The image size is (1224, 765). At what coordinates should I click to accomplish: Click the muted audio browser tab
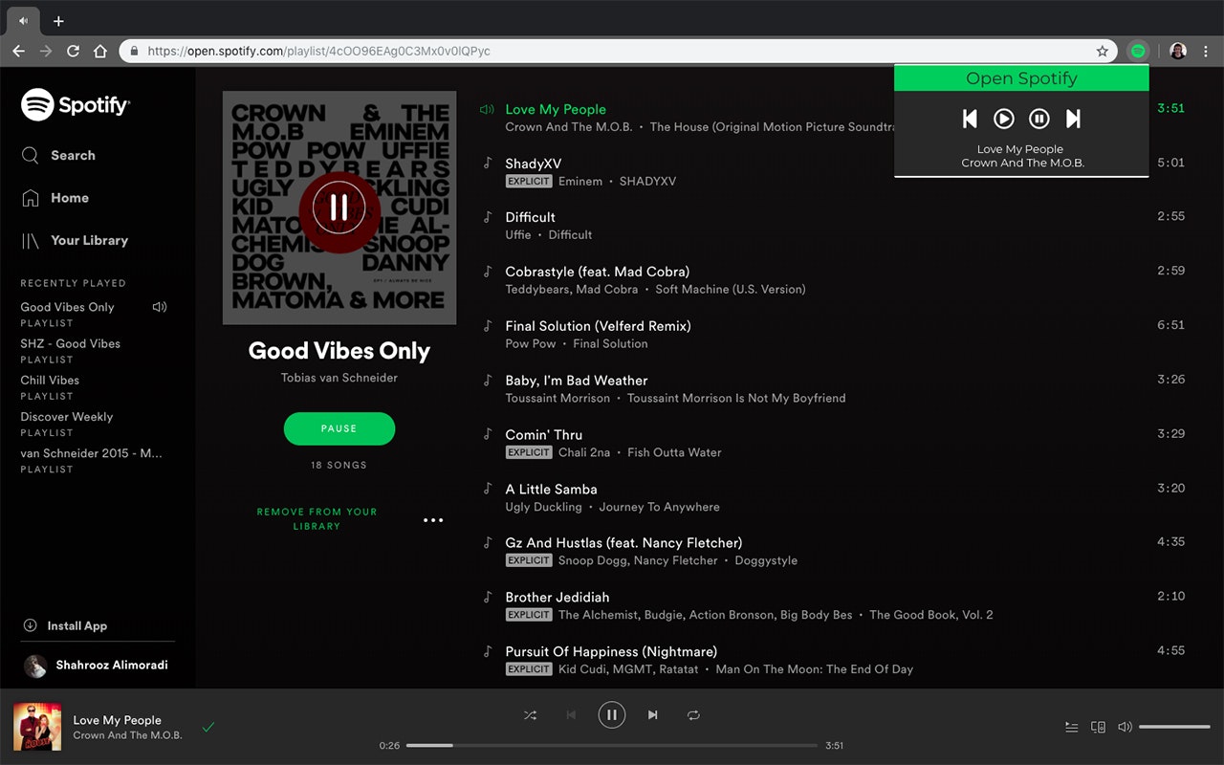tap(24, 21)
